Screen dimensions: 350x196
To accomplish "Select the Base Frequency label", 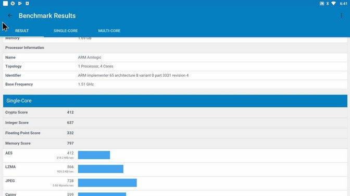I will click(19, 84).
